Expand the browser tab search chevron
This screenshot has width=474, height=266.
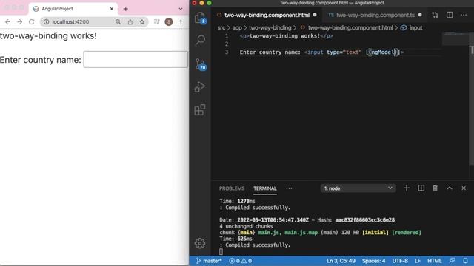coord(181,9)
